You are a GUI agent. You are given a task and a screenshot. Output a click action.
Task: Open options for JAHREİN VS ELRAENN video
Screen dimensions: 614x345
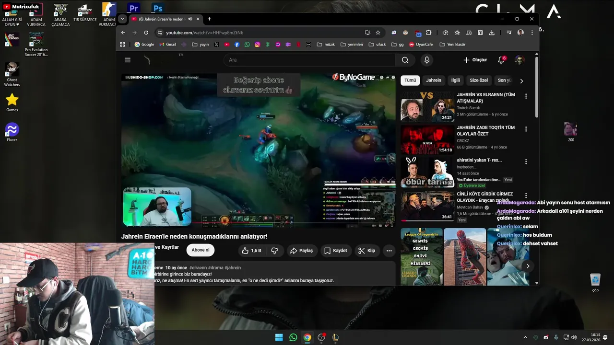[526, 96]
